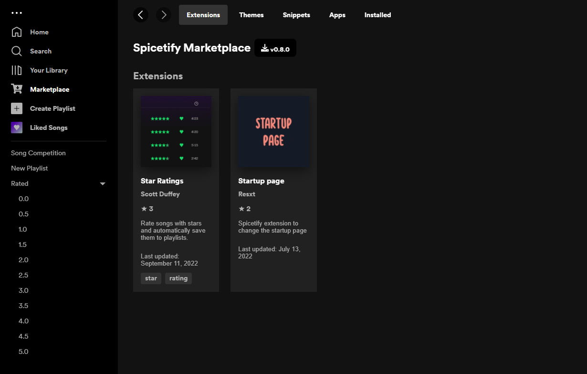The height and width of the screenshot is (374, 587).
Task: Collapse the Rated folder arrow
Action: 103,184
